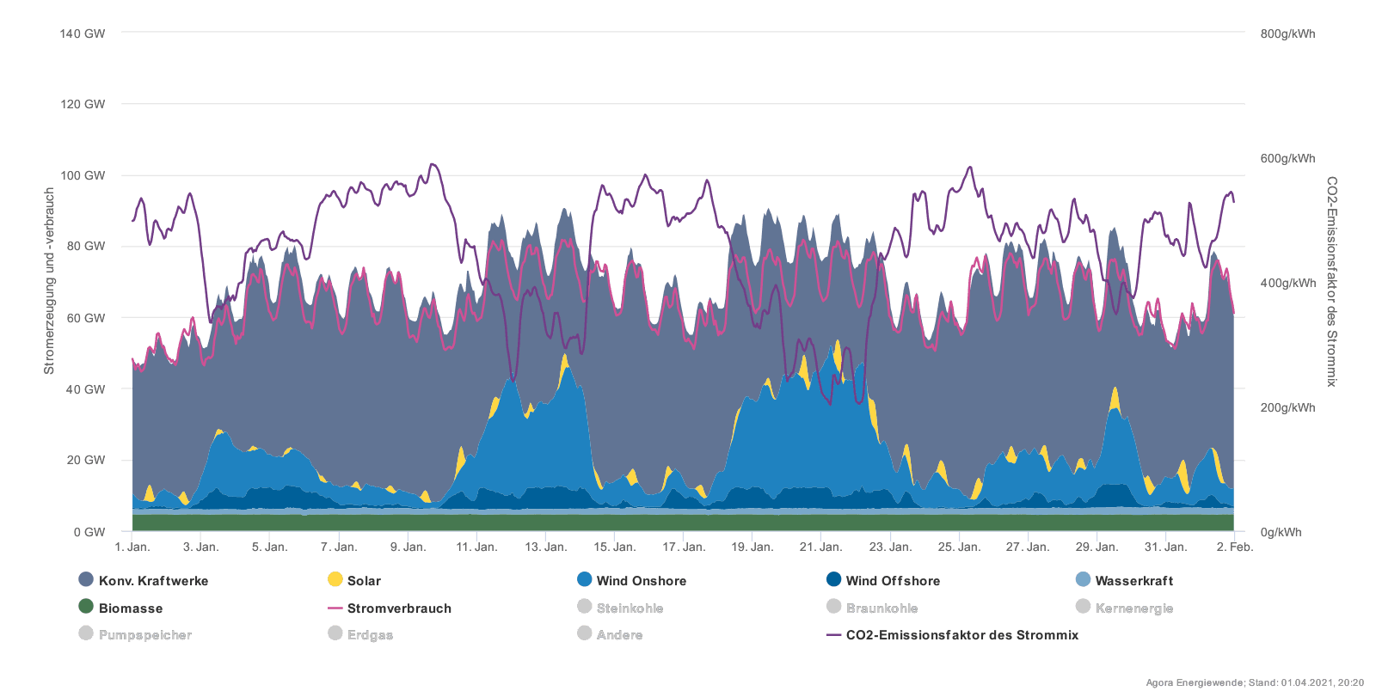Click the purple CO2-Emissionsfaktor line marker
1376x691 pixels.
click(x=833, y=635)
